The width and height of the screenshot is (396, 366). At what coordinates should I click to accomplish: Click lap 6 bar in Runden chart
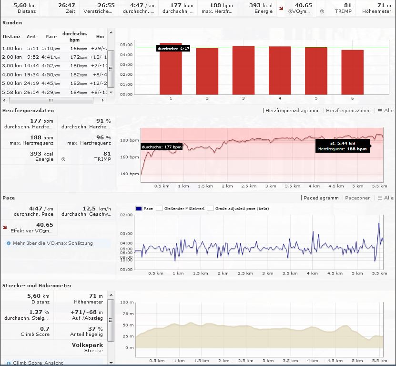pos(352,72)
